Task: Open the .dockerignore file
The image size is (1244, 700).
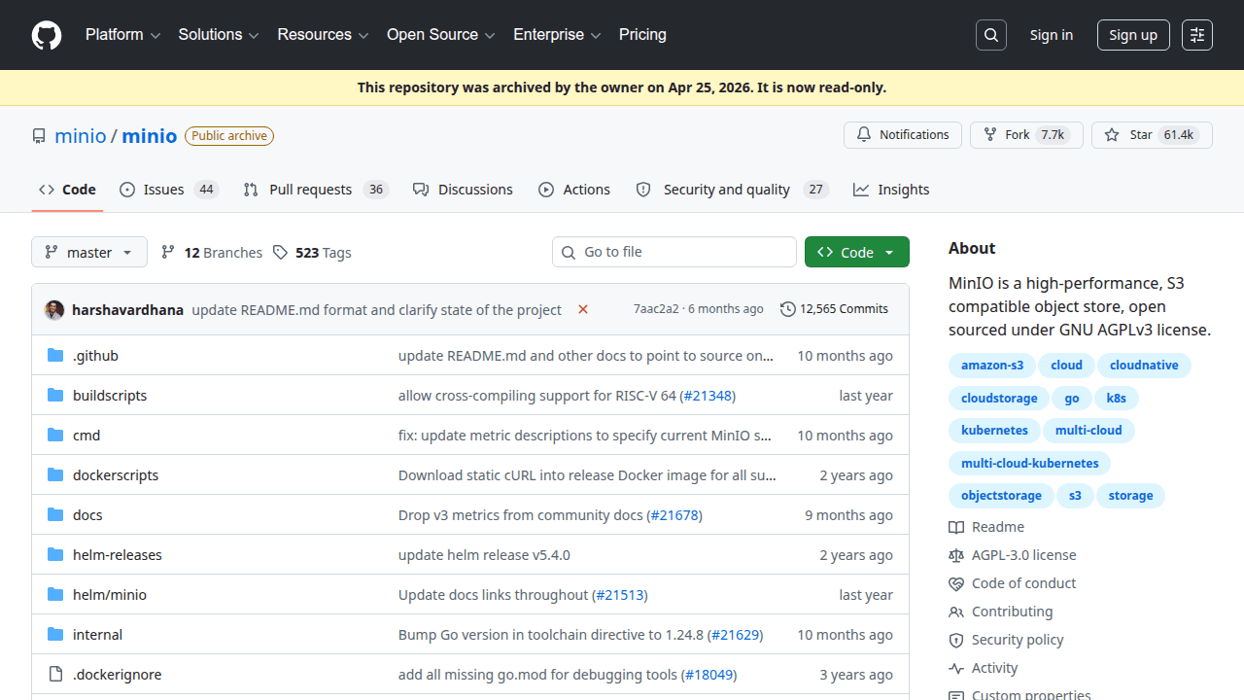Action: 118,675
